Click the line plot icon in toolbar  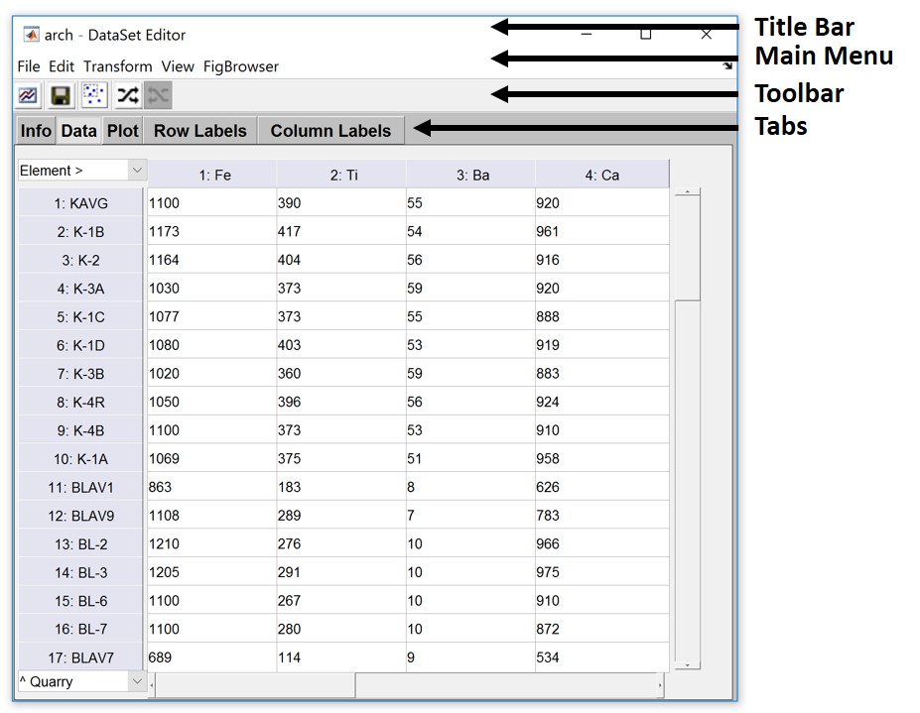click(29, 95)
